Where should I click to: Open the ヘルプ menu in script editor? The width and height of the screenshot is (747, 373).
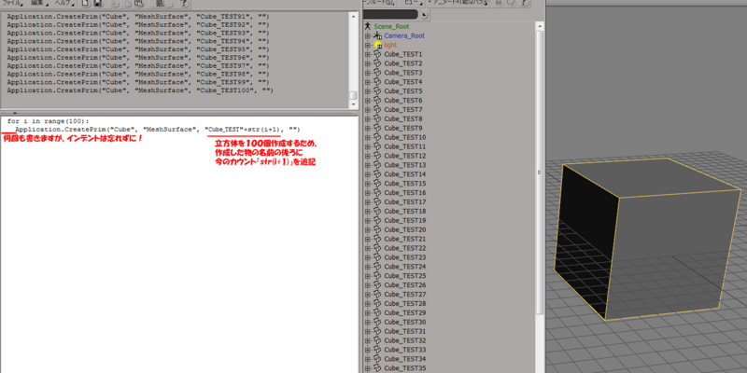(64, 4)
